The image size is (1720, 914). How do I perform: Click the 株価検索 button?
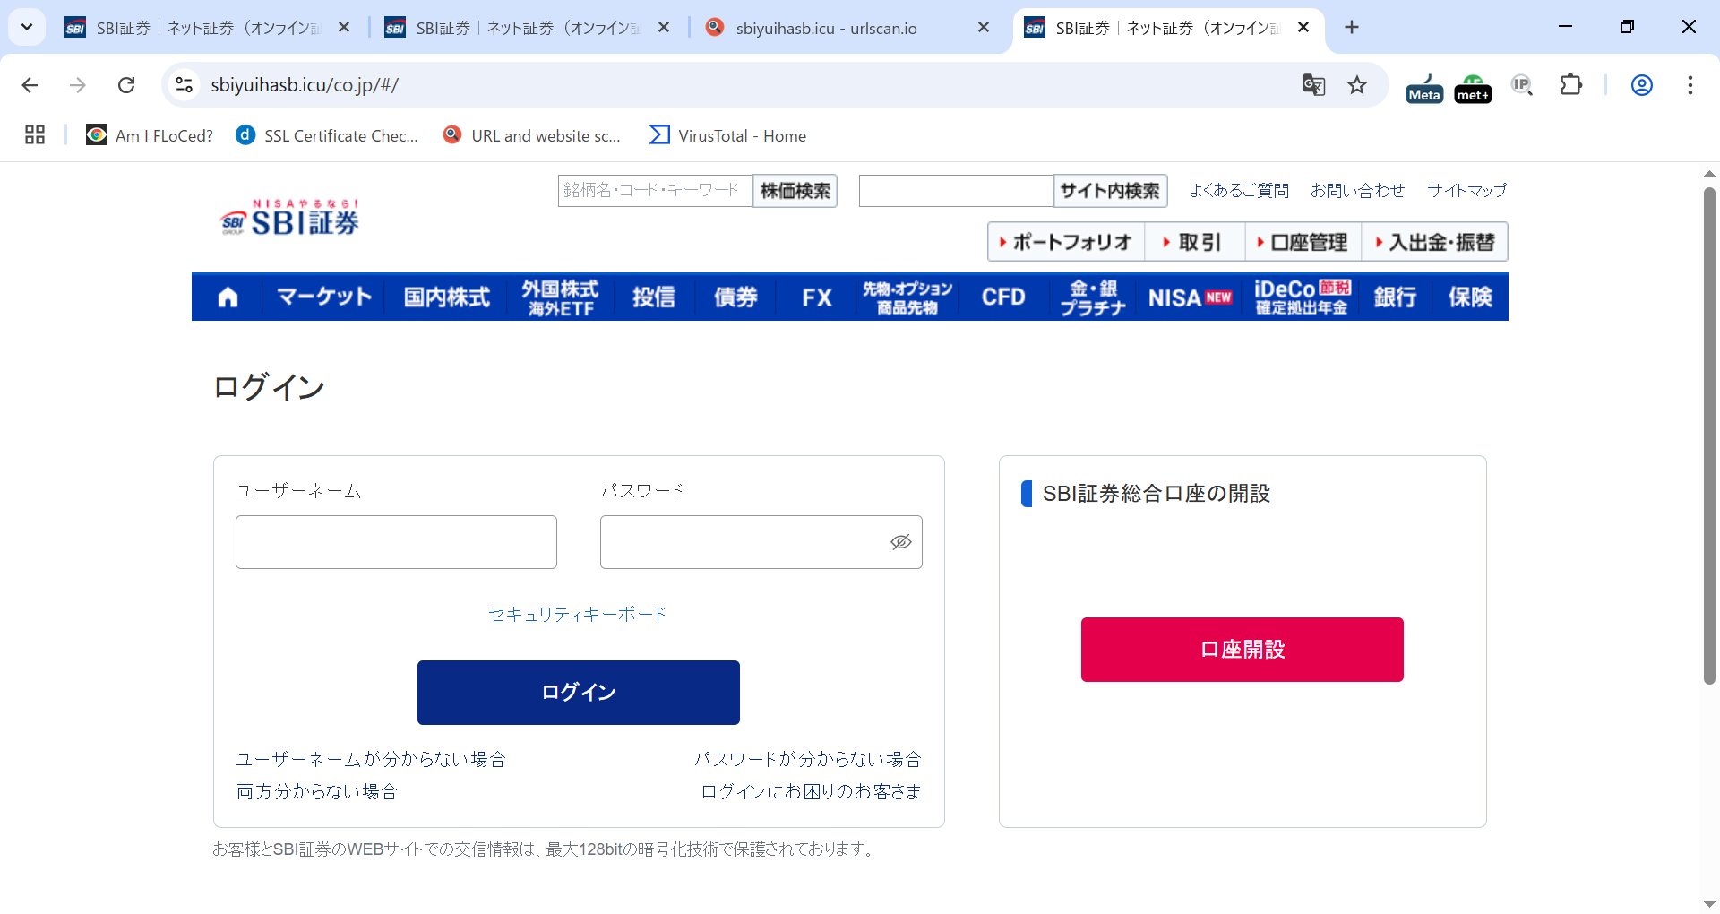tap(795, 191)
